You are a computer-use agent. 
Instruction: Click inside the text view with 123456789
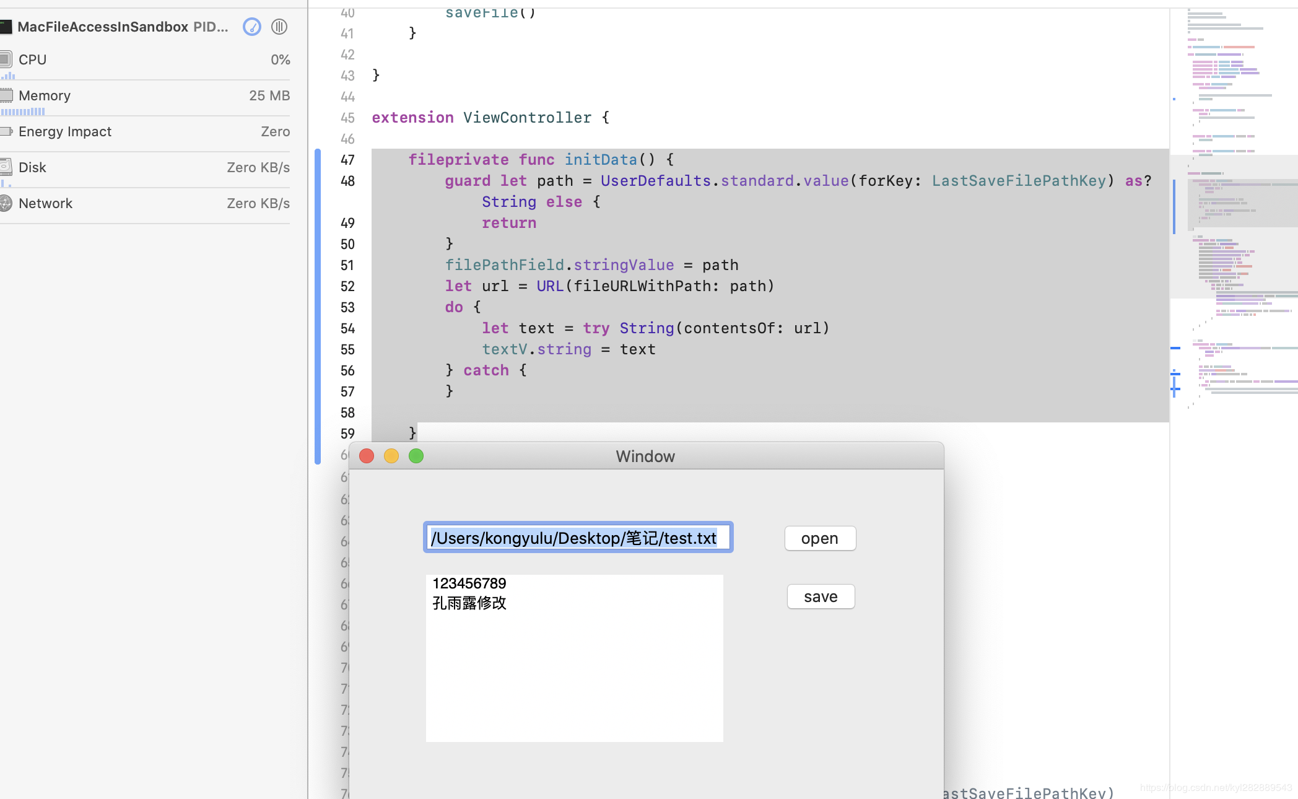click(x=574, y=669)
